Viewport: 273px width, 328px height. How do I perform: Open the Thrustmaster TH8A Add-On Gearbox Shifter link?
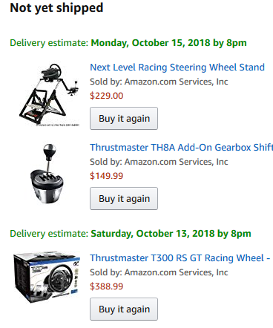(x=181, y=148)
